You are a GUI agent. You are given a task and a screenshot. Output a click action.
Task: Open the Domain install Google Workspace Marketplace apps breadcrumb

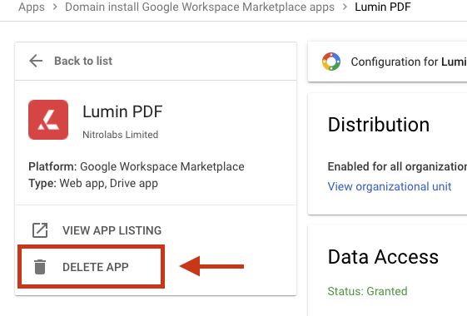[x=200, y=7]
